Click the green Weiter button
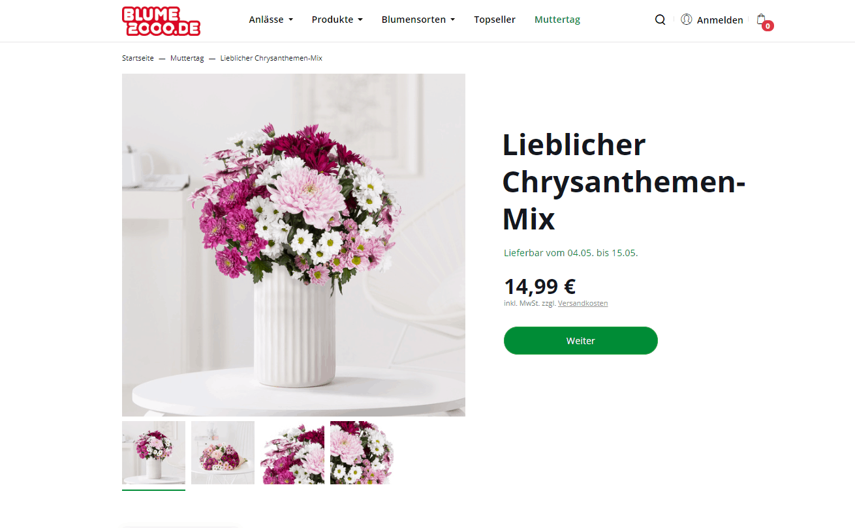This screenshot has width=855, height=528. 581,340
